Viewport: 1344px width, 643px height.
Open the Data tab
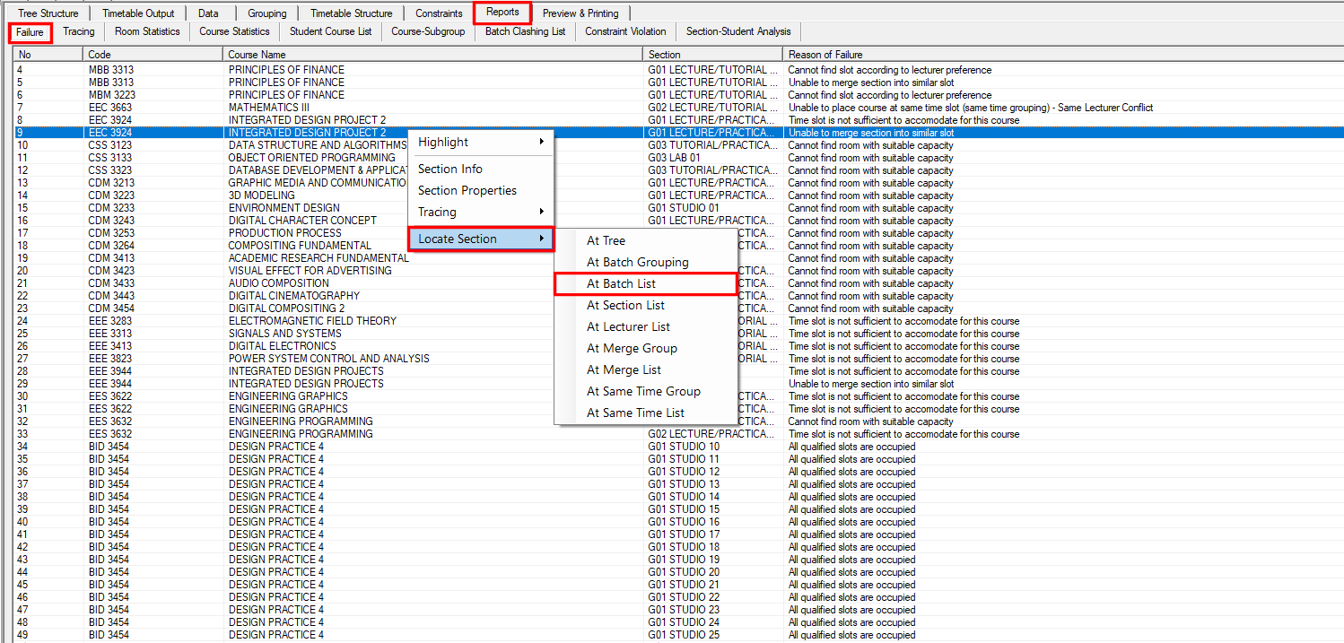tap(208, 13)
